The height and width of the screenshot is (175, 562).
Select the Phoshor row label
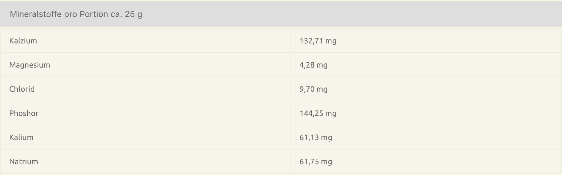(x=24, y=113)
